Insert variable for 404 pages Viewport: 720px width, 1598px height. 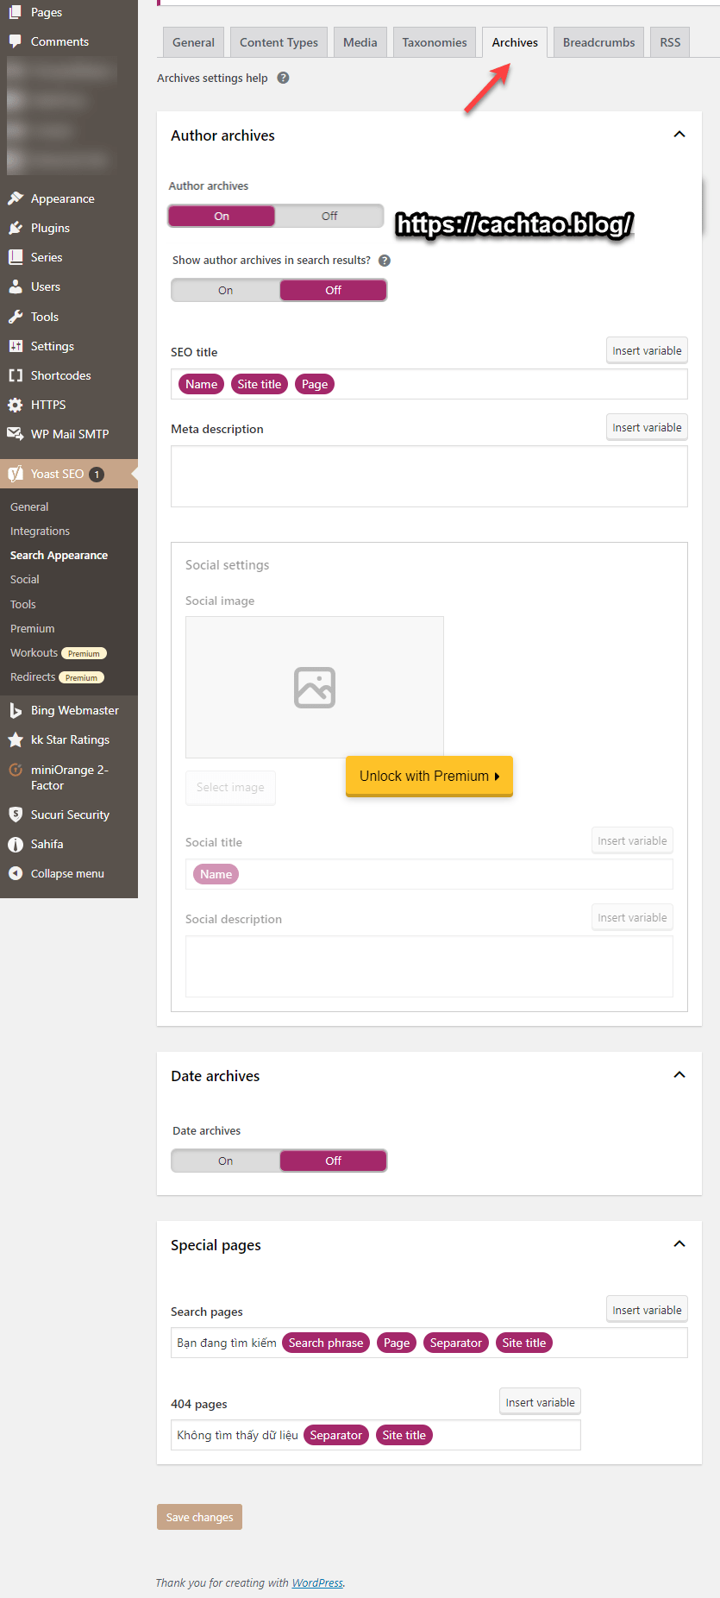coord(540,1402)
